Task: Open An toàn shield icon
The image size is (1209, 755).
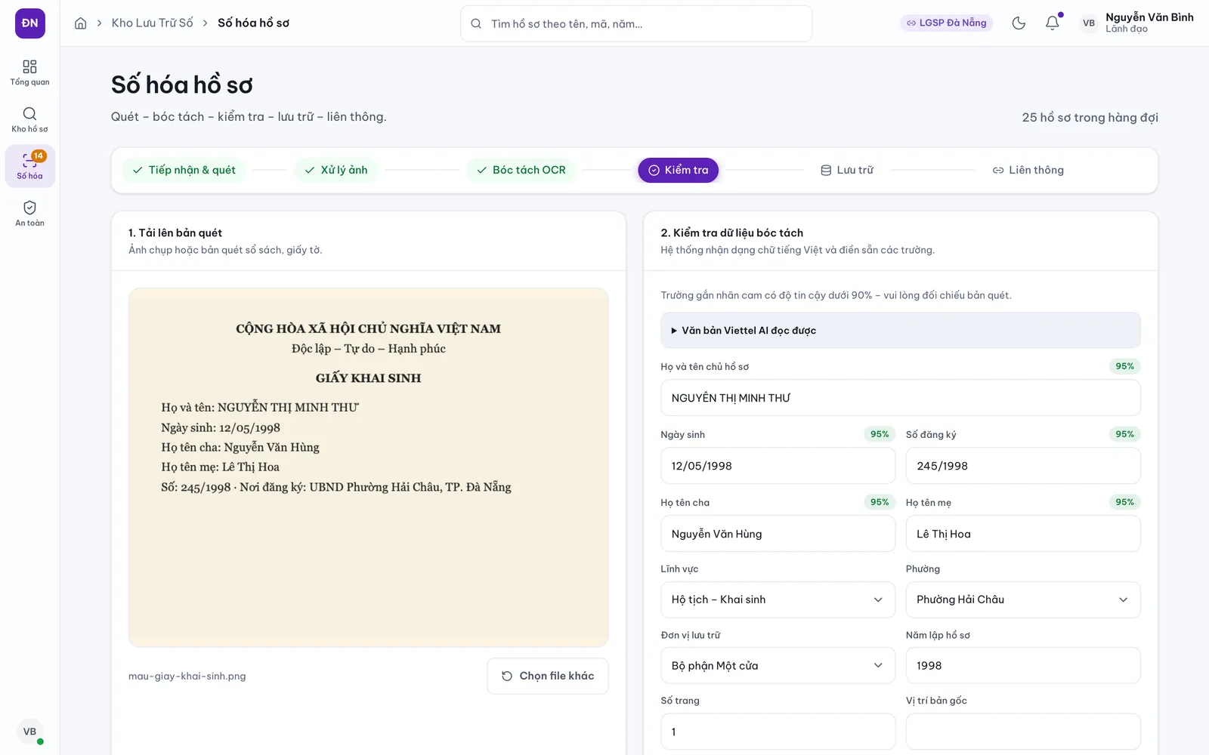Action: (29, 213)
